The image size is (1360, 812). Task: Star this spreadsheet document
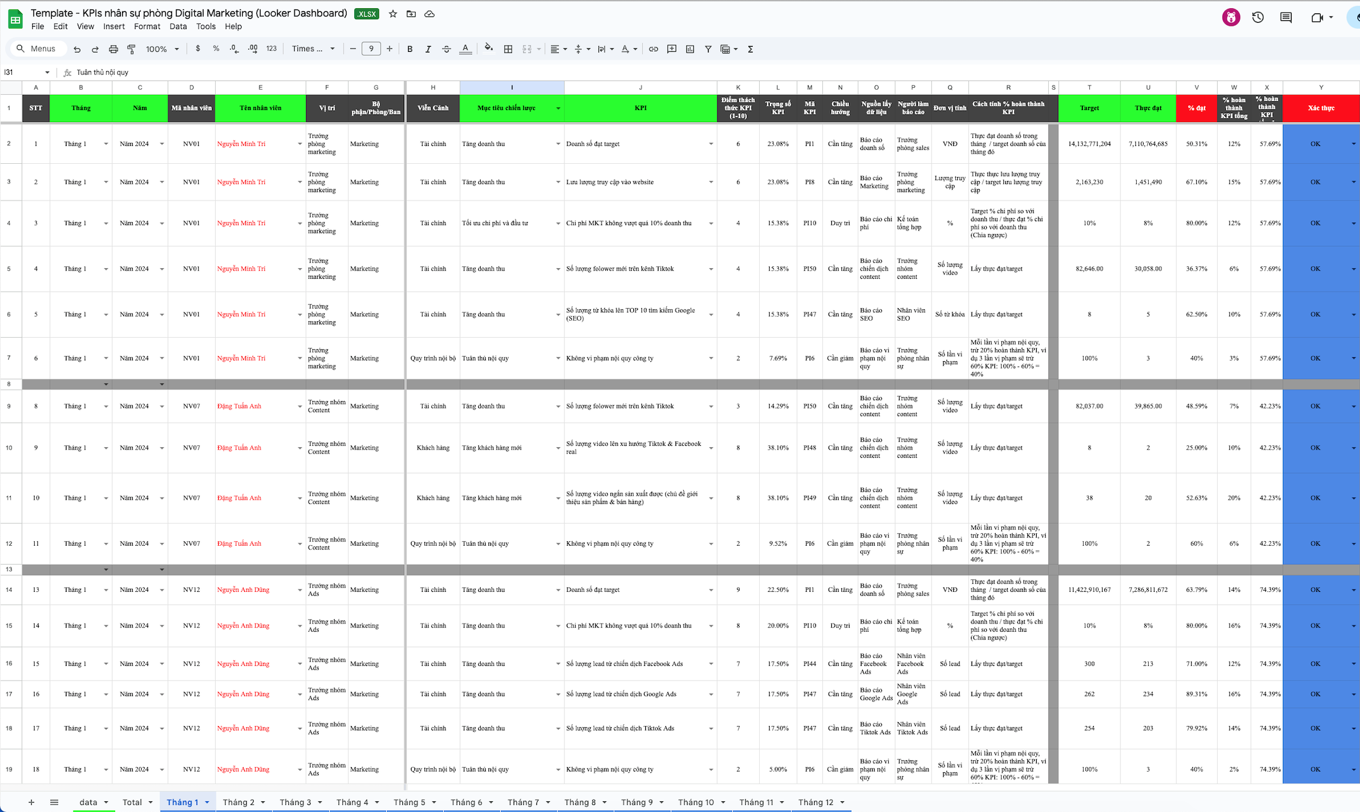(x=393, y=14)
